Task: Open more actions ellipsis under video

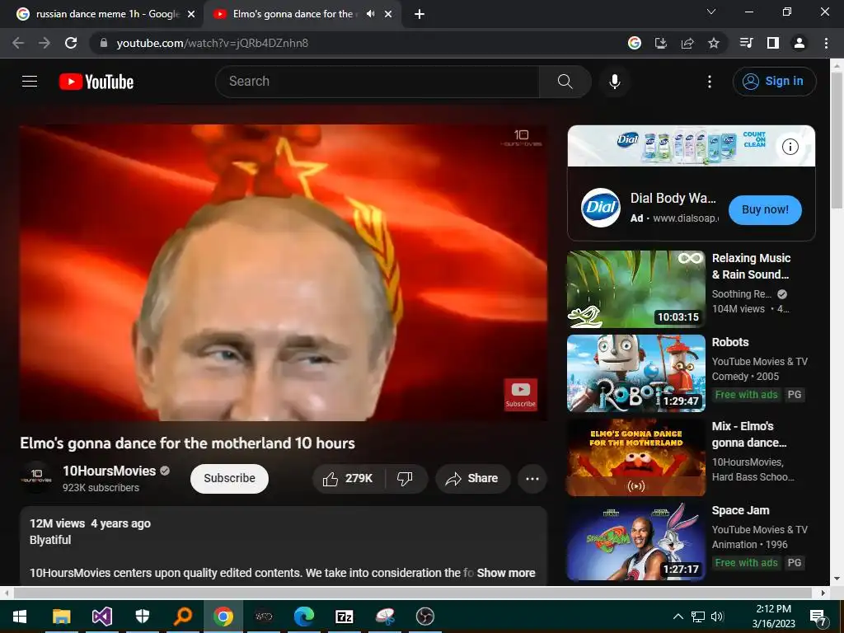Action: pyautogui.click(x=532, y=479)
